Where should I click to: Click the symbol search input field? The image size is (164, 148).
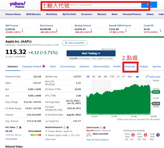[x=92, y=5]
